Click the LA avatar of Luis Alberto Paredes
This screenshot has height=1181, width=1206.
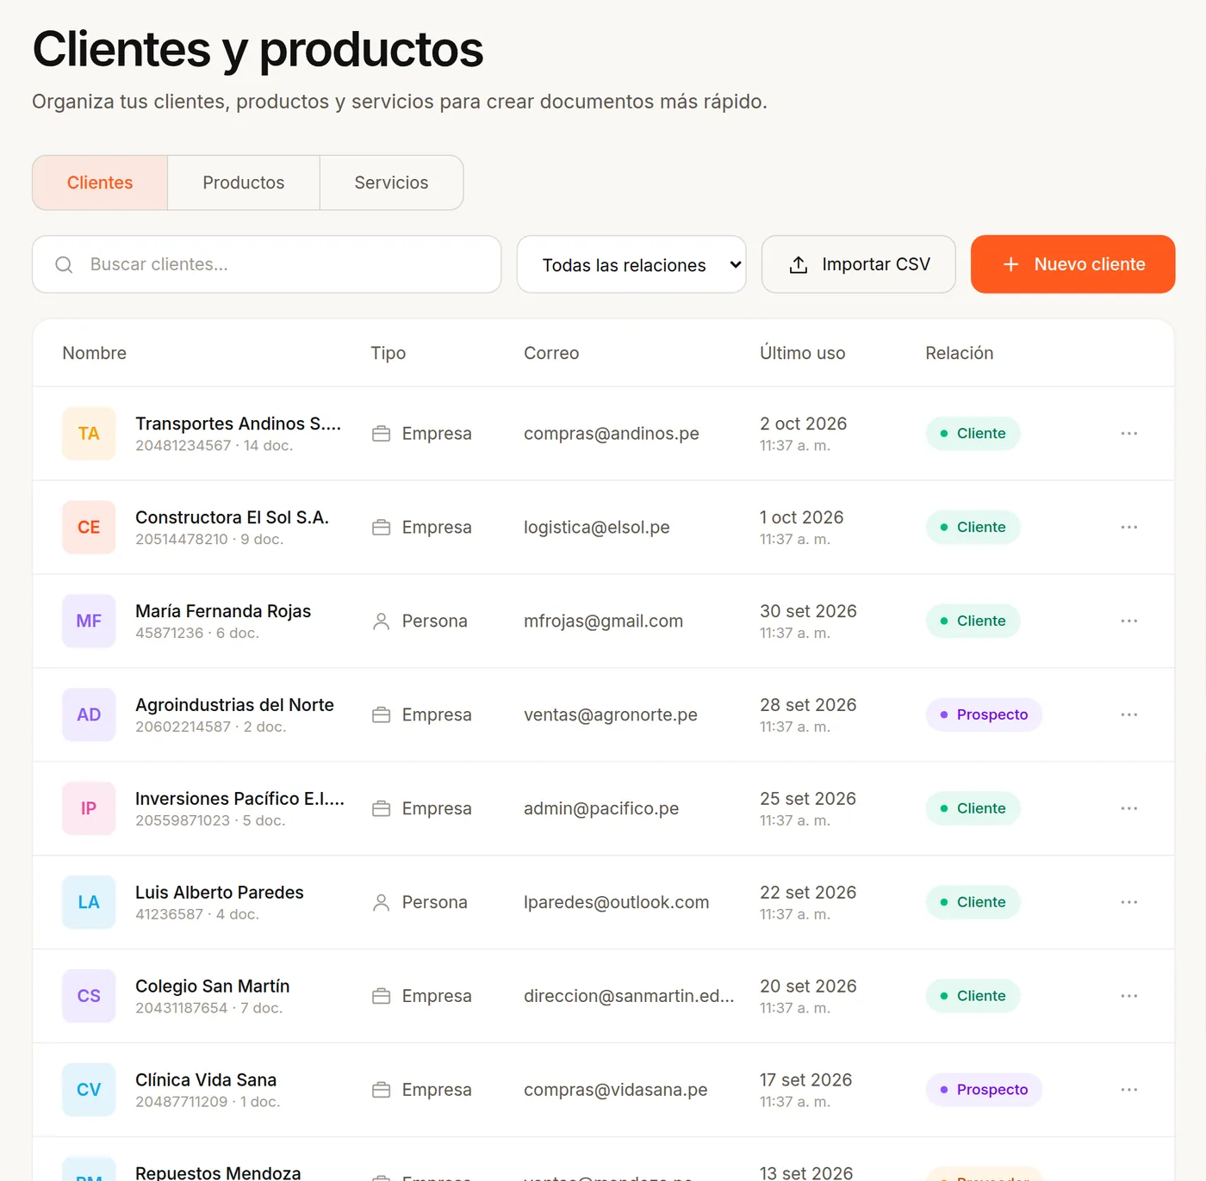point(89,902)
